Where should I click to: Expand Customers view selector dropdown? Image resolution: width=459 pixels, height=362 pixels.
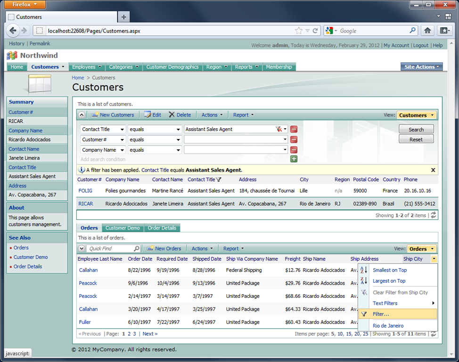pos(417,115)
